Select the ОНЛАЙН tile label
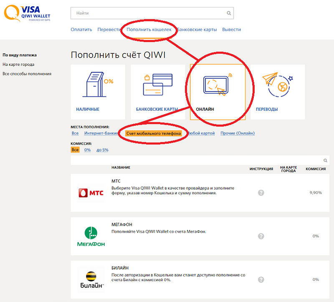Screen dimensions: 334x302 pyautogui.click(x=205, y=109)
